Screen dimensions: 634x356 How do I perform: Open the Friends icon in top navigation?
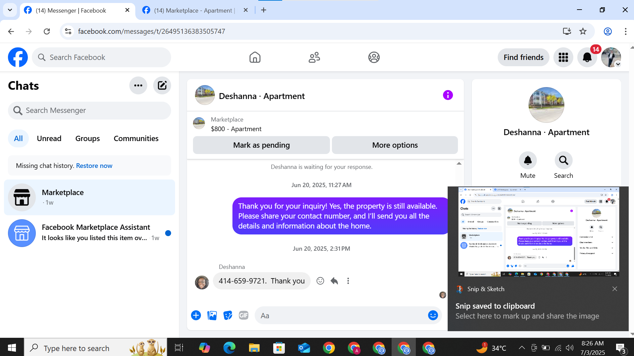[314, 57]
